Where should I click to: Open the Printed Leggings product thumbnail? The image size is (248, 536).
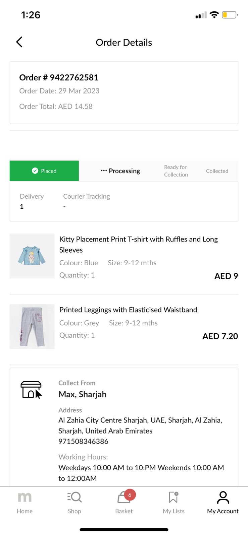pos(32,327)
